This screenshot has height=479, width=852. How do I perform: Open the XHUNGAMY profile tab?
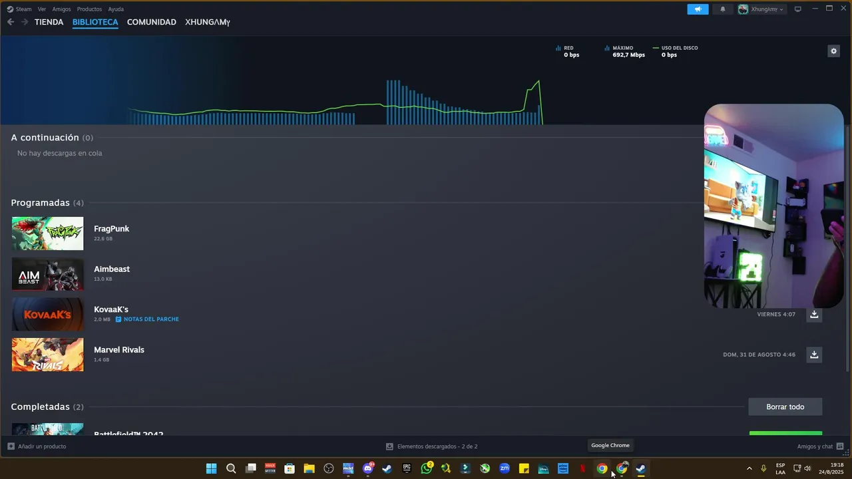click(208, 22)
